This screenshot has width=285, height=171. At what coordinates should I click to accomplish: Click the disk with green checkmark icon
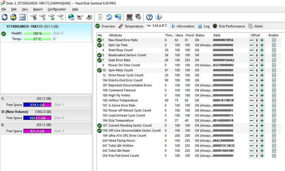[x=51, y=17]
